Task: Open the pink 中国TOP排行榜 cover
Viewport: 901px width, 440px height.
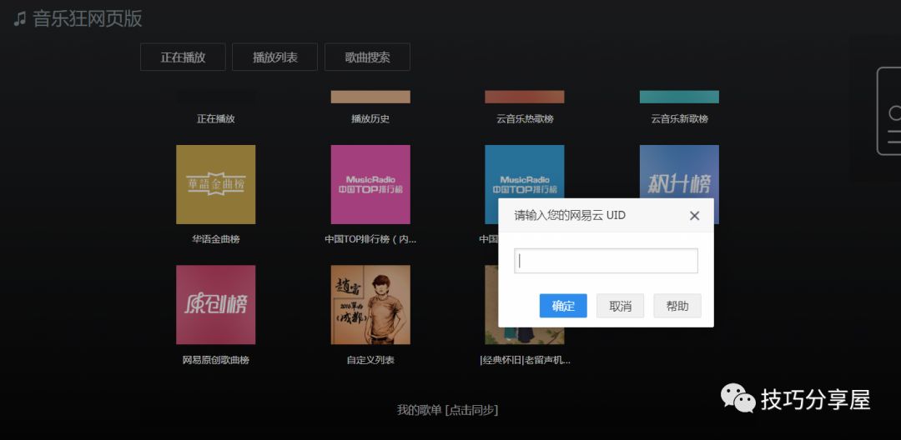Action: point(370,184)
